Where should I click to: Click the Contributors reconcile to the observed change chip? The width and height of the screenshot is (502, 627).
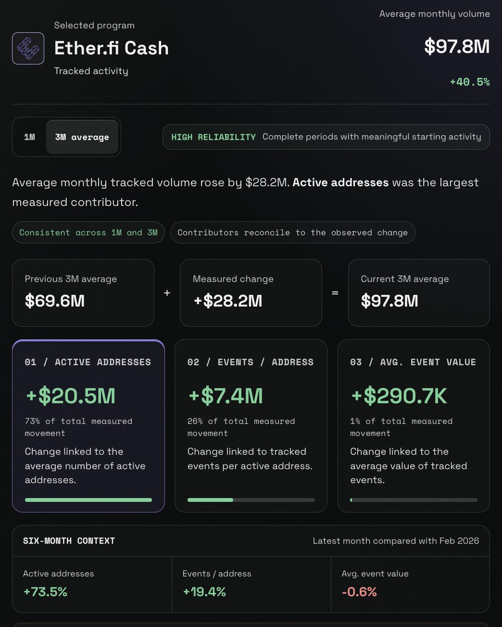click(292, 232)
